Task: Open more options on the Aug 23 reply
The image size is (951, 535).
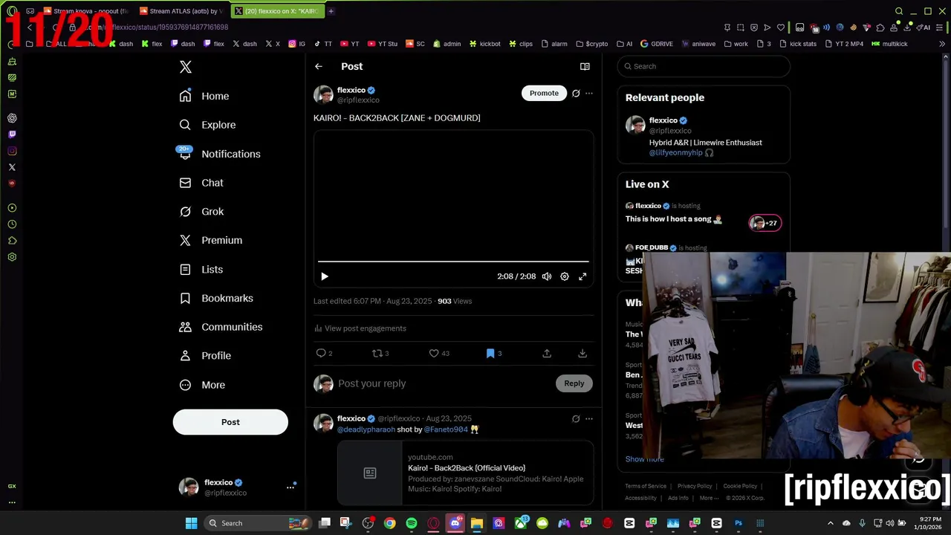Action: pyautogui.click(x=589, y=418)
